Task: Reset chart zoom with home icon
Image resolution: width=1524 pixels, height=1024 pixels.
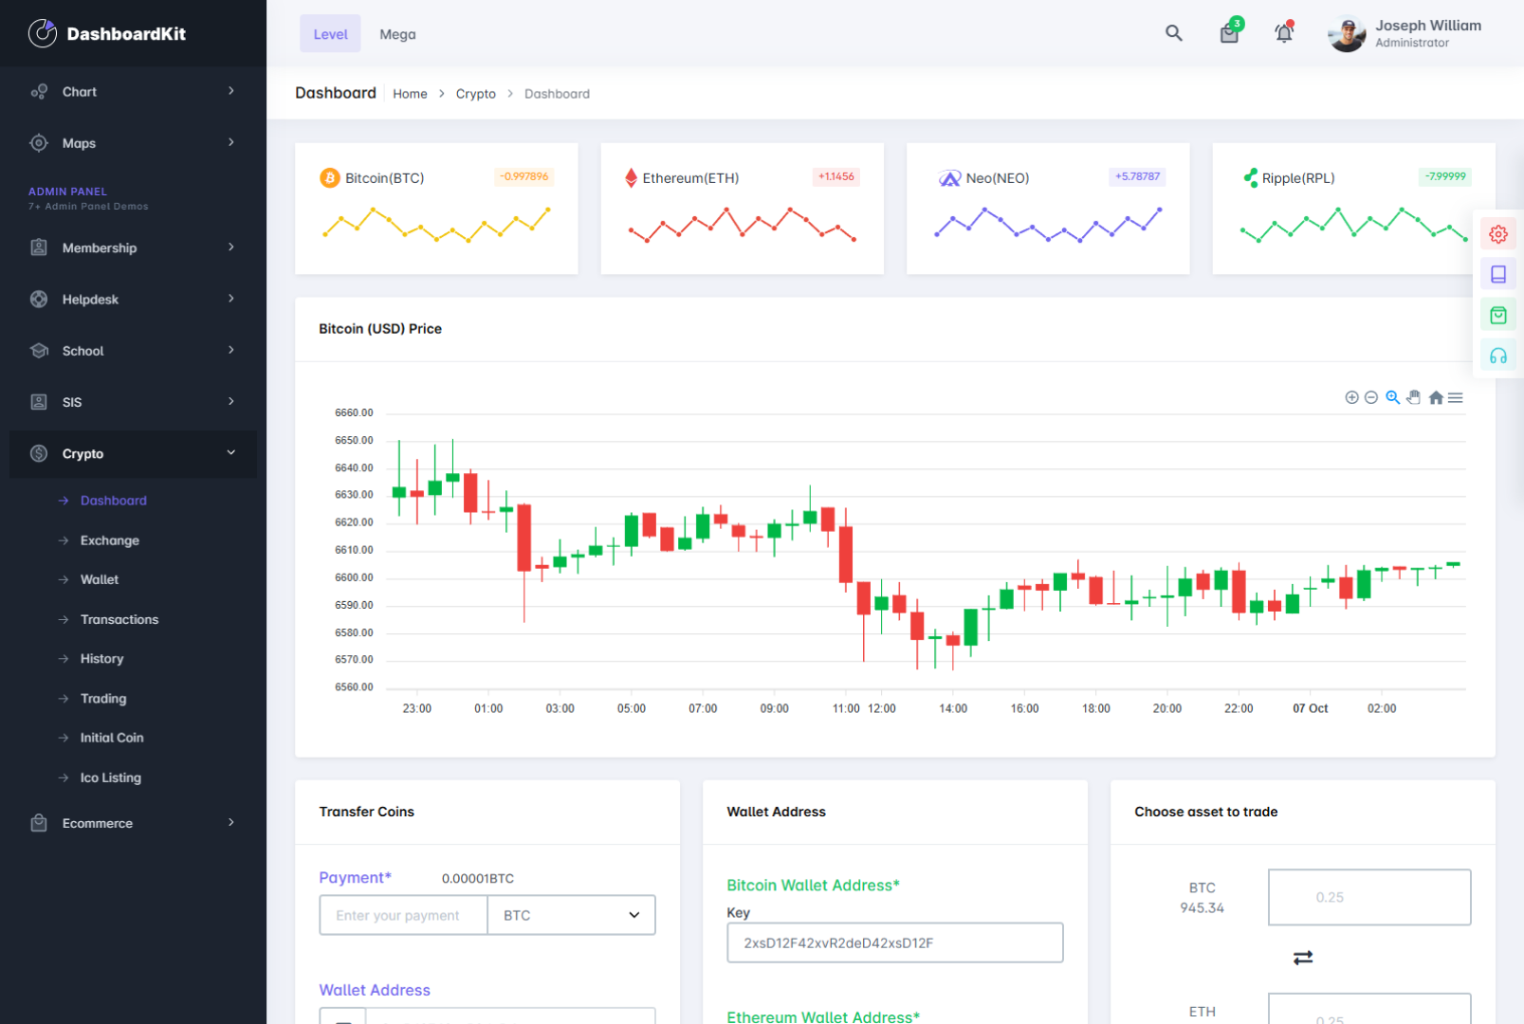Action: pos(1436,398)
